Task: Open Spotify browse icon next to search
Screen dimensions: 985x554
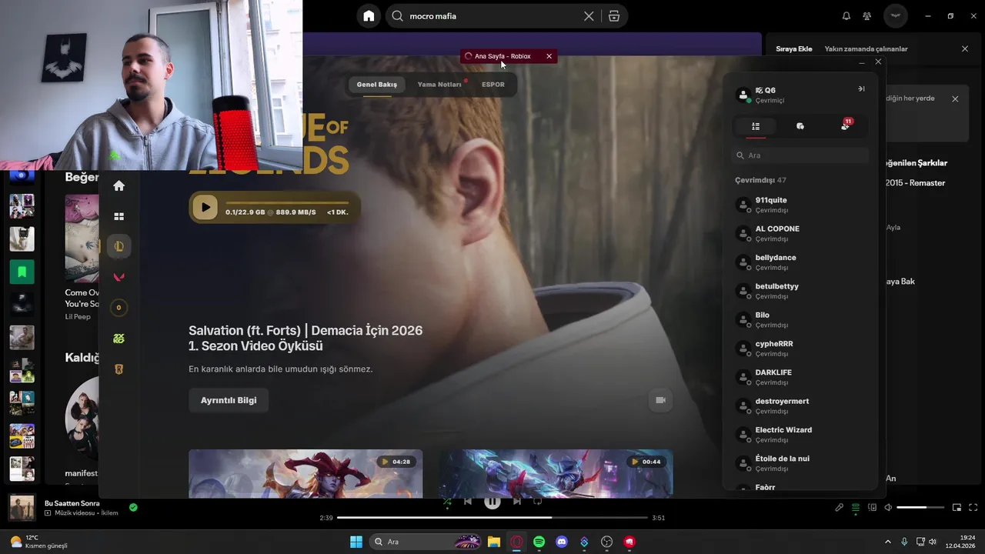Action: click(613, 16)
